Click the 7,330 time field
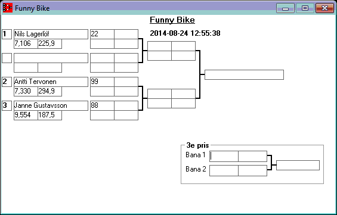This screenshot has height=215, width=337. pos(26,91)
